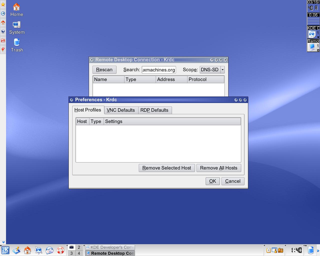Viewport: 320px width, 256px height.
Task: Sort by Protocol column in the Krdc window
Action: [206, 79]
